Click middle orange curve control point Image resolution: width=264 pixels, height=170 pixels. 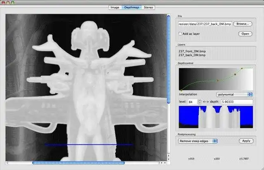[x=217, y=81]
